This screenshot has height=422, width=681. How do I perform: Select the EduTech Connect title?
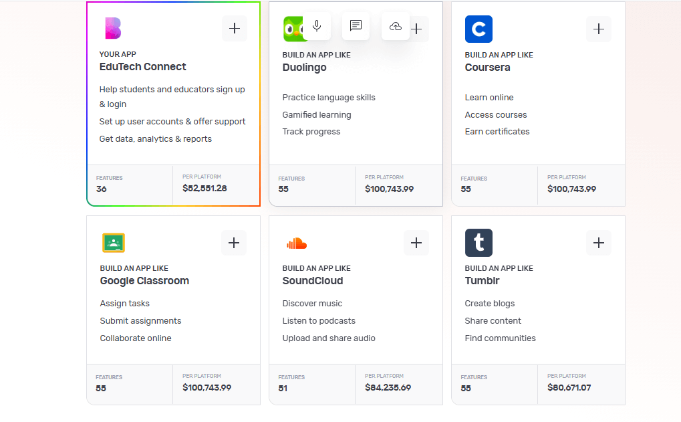coord(142,66)
